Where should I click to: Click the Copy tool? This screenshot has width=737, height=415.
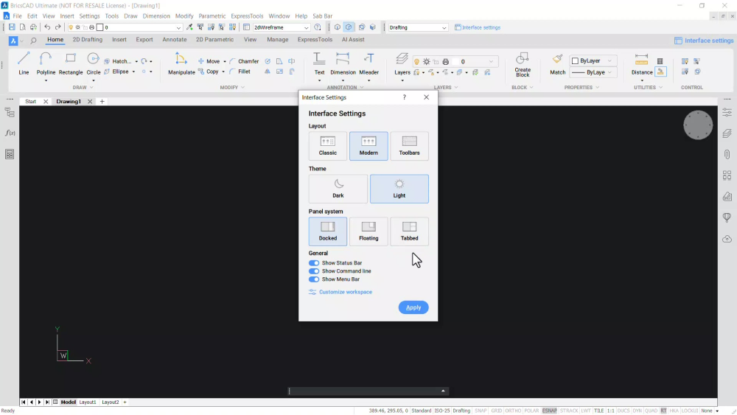pyautogui.click(x=209, y=72)
